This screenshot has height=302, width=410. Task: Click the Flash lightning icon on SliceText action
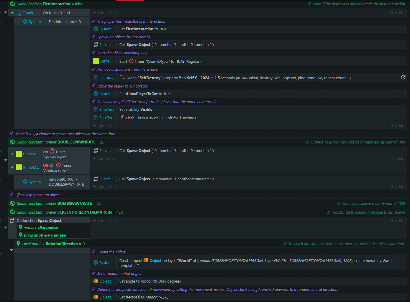coord(122,117)
